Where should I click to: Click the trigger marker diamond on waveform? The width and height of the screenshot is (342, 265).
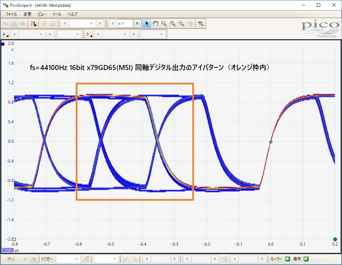click(x=271, y=142)
